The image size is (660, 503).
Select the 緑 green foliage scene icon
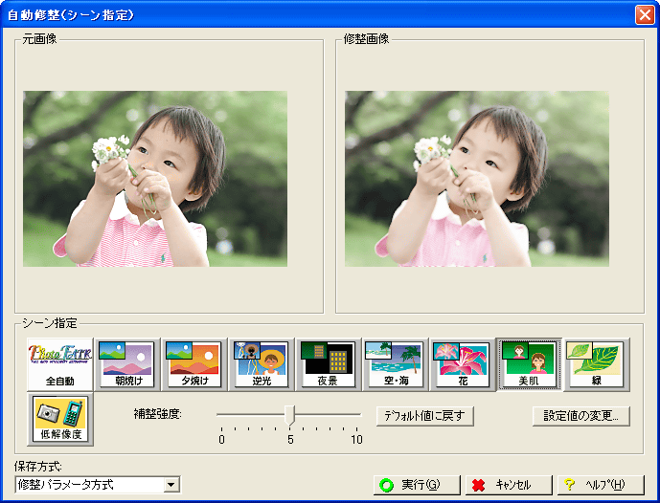(x=595, y=364)
